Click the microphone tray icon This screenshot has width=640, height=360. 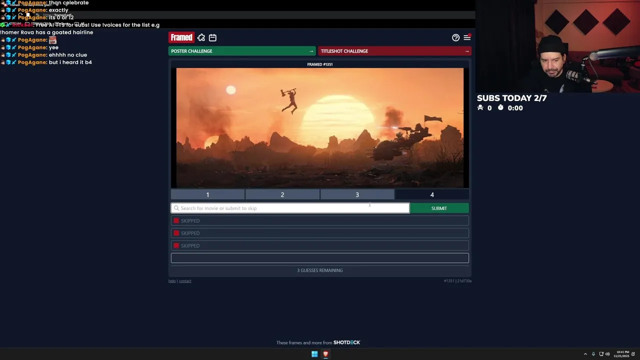[593, 354]
